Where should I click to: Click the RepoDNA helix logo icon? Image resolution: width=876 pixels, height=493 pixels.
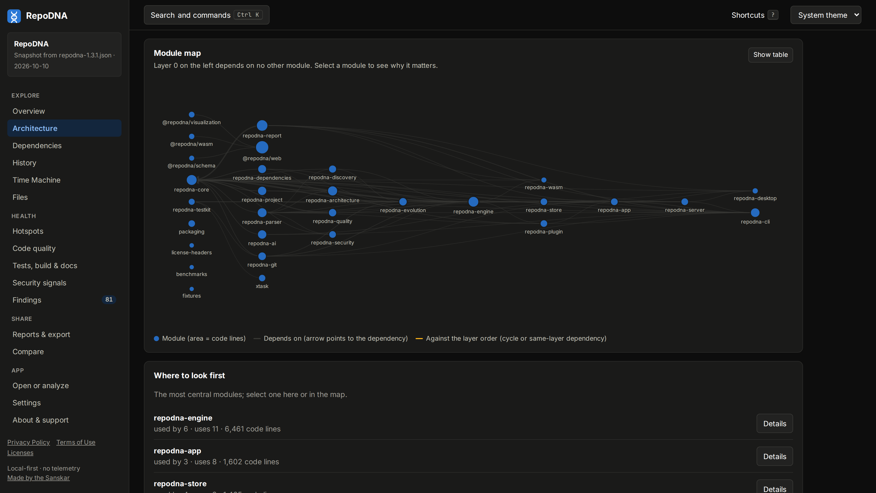click(x=14, y=16)
